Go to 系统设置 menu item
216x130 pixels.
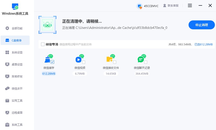click(x=15, y=52)
